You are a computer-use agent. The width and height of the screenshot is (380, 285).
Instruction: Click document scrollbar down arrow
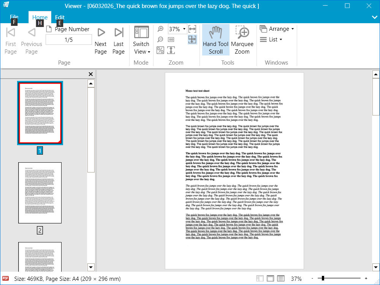376,268
